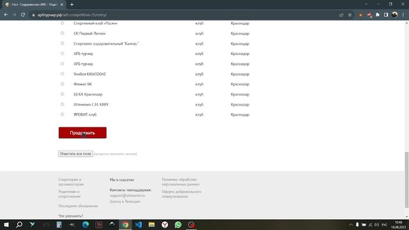Image resolution: width=409 pixels, height=230 pixels.
Task: Open a new browser tab
Action: (x=72, y=4)
